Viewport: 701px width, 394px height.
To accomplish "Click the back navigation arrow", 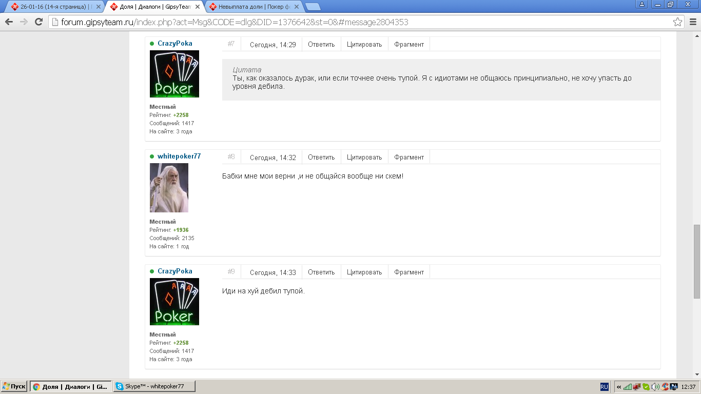I will (x=9, y=22).
